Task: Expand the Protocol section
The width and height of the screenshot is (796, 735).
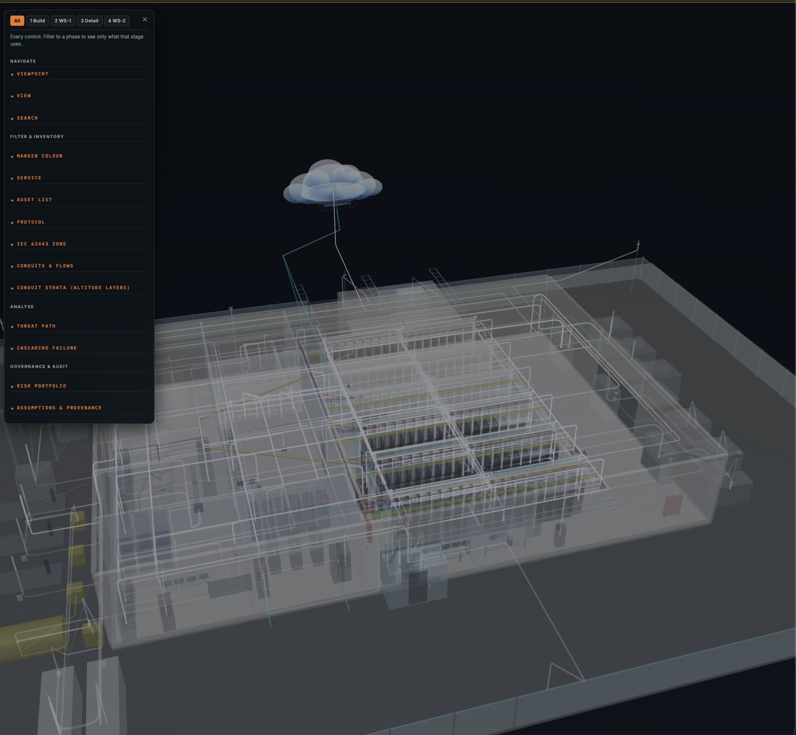Action: coord(79,222)
